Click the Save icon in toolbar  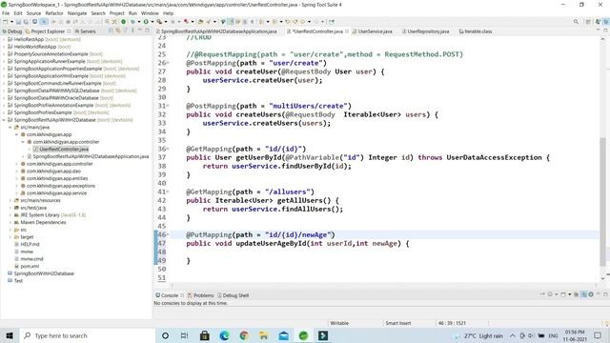point(18,22)
